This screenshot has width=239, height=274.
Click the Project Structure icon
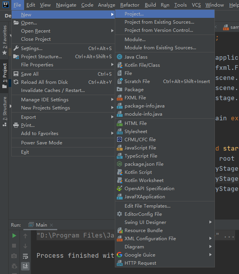pos(16,56)
